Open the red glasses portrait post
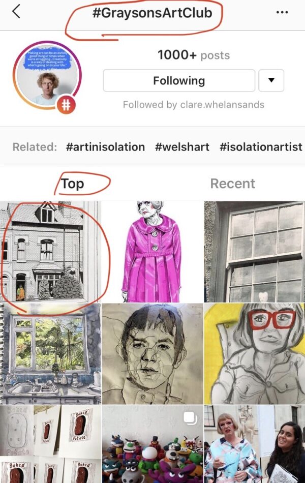This screenshot has height=483, width=305. [x=255, y=354]
